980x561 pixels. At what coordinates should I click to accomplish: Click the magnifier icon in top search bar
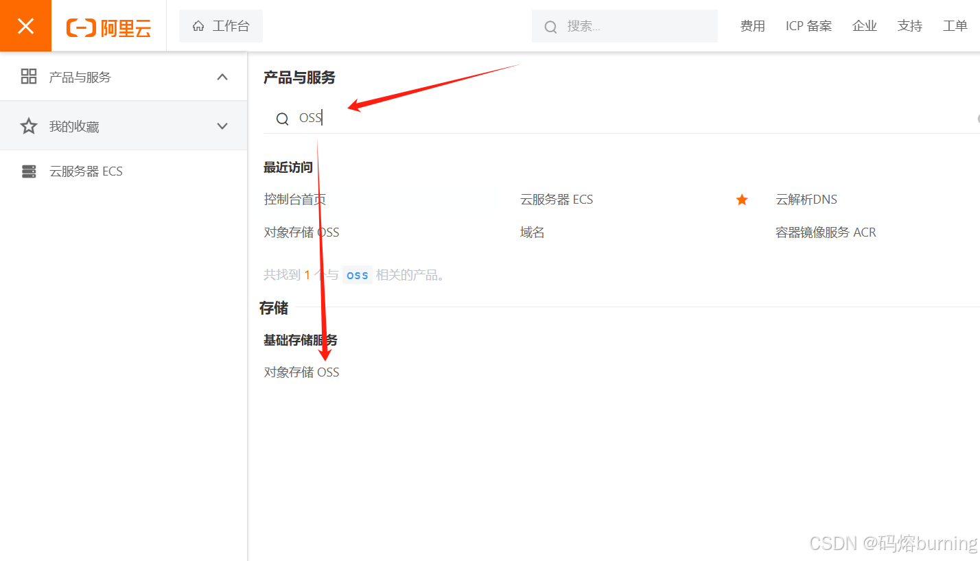coord(550,27)
